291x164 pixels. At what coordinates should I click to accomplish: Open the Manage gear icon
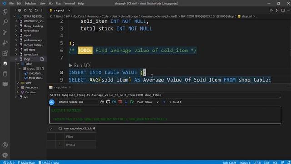5,155
